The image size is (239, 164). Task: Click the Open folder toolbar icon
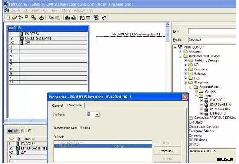click(x=15, y=17)
